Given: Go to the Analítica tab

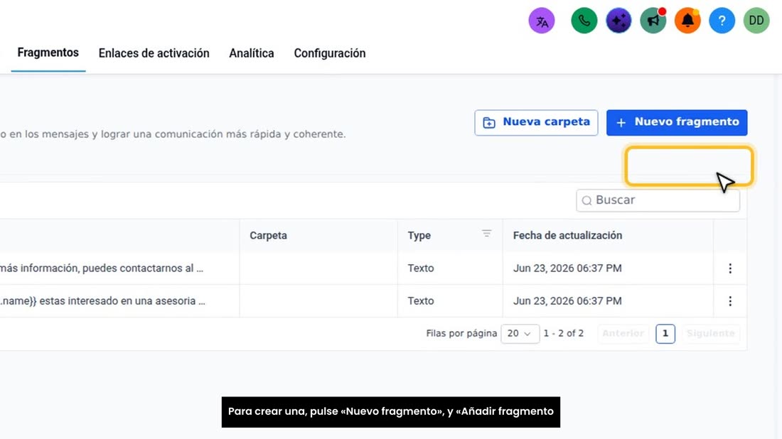Looking at the screenshot, I should pyautogui.click(x=252, y=53).
